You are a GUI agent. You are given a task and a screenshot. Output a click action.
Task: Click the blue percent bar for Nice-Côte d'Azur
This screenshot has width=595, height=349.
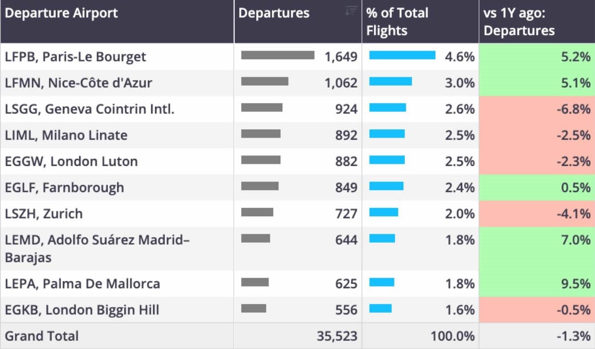coord(390,81)
